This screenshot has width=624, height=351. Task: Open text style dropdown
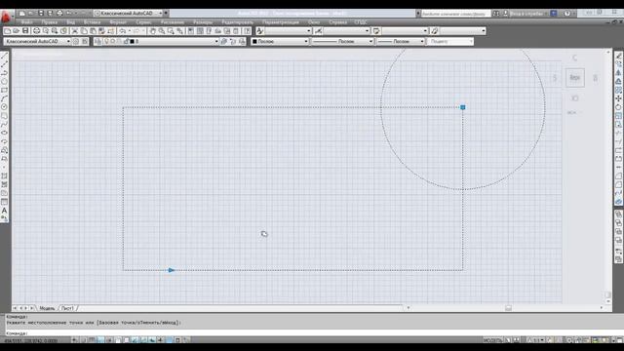click(289, 30)
